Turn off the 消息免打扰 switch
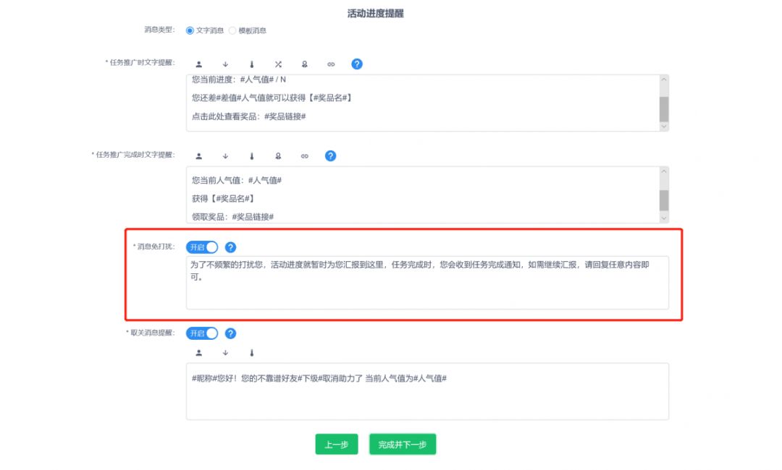 (202, 247)
